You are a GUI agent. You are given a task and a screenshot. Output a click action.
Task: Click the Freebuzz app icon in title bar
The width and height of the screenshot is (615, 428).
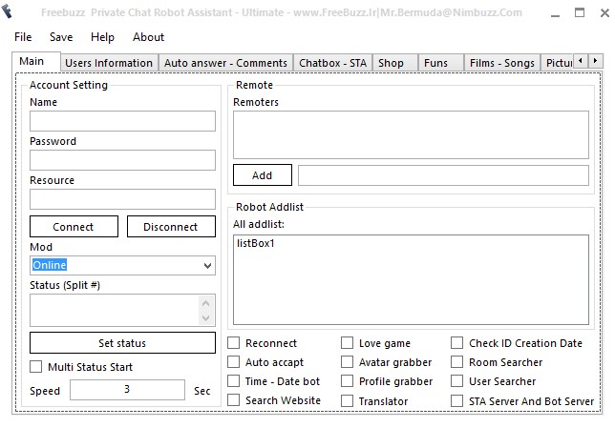[x=7, y=11]
